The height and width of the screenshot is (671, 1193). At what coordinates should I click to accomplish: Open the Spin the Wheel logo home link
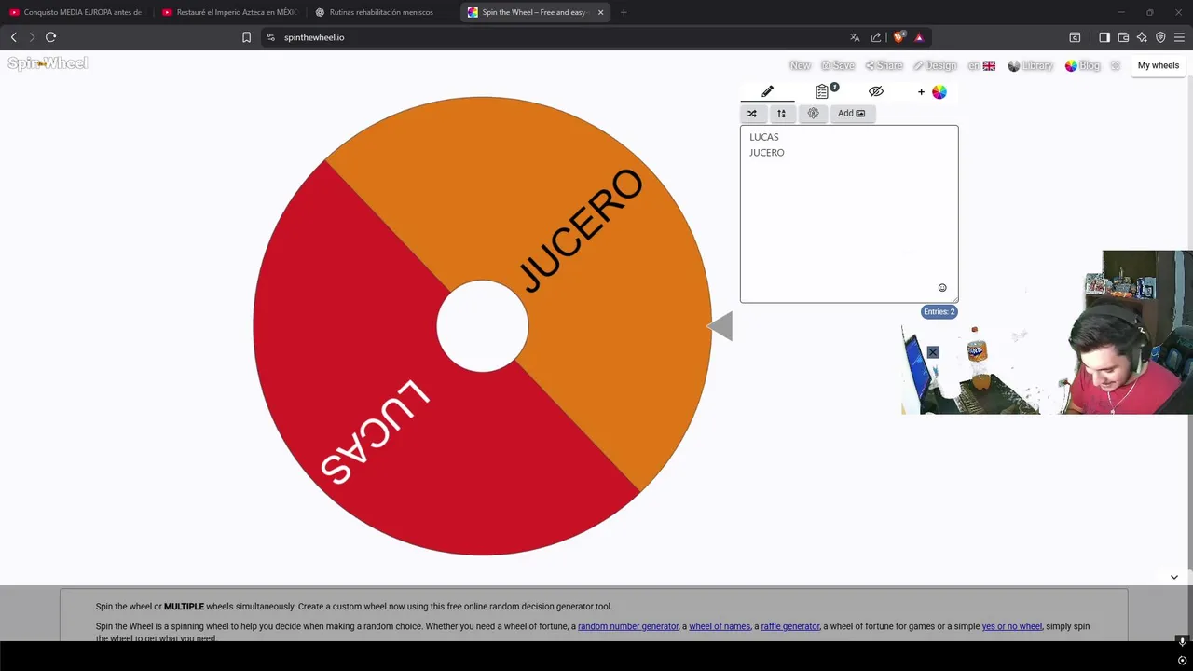pyautogui.click(x=48, y=63)
